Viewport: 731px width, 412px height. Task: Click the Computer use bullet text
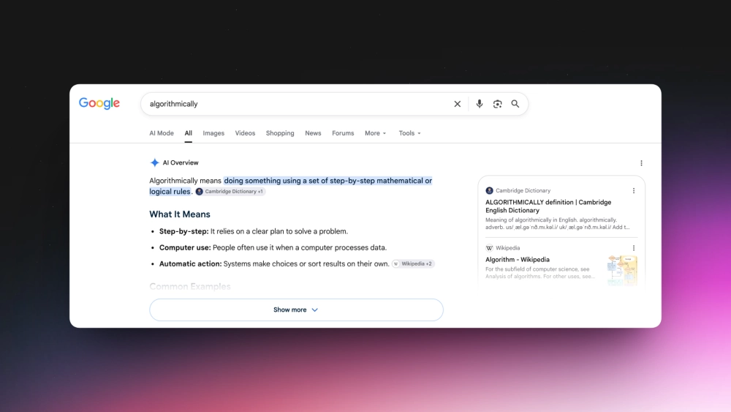[x=273, y=248]
